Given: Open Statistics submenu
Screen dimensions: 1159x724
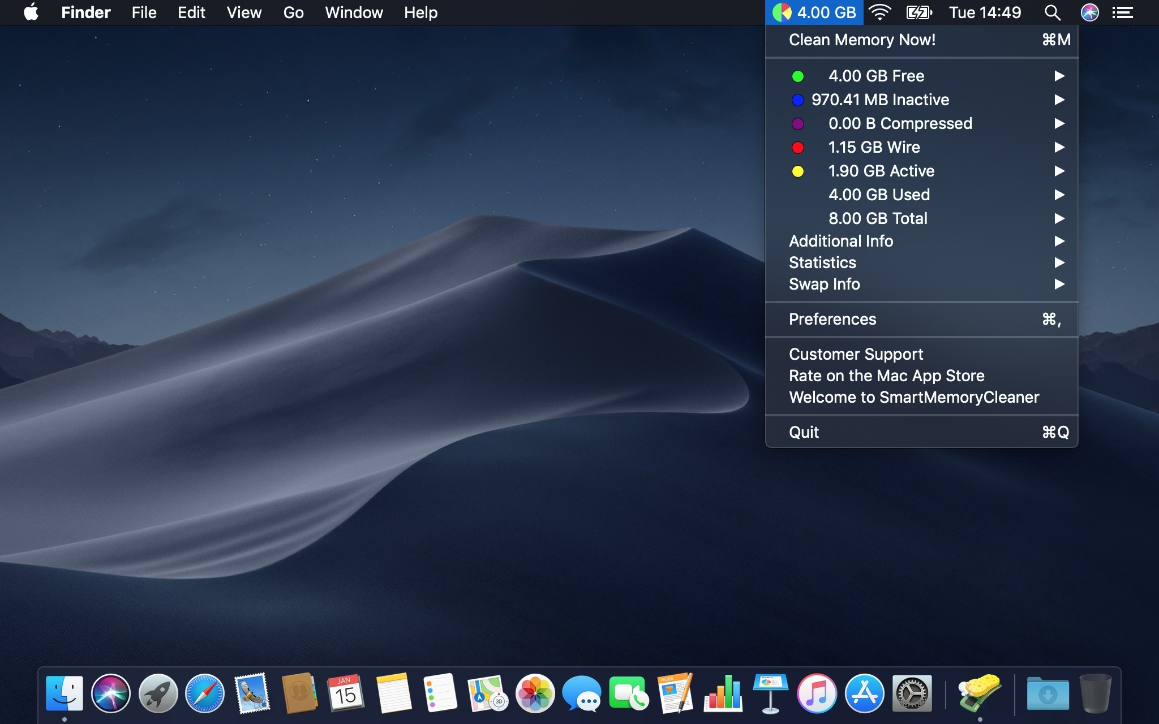Looking at the screenshot, I should [823, 262].
